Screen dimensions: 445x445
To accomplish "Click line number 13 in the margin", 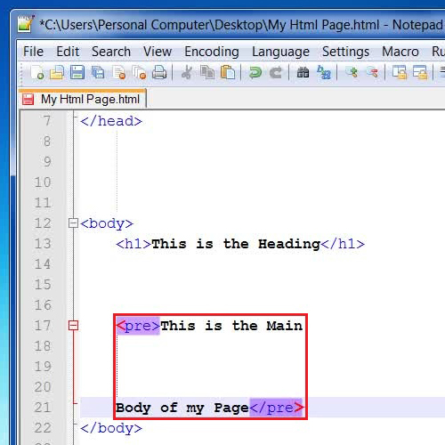I will (x=43, y=244).
